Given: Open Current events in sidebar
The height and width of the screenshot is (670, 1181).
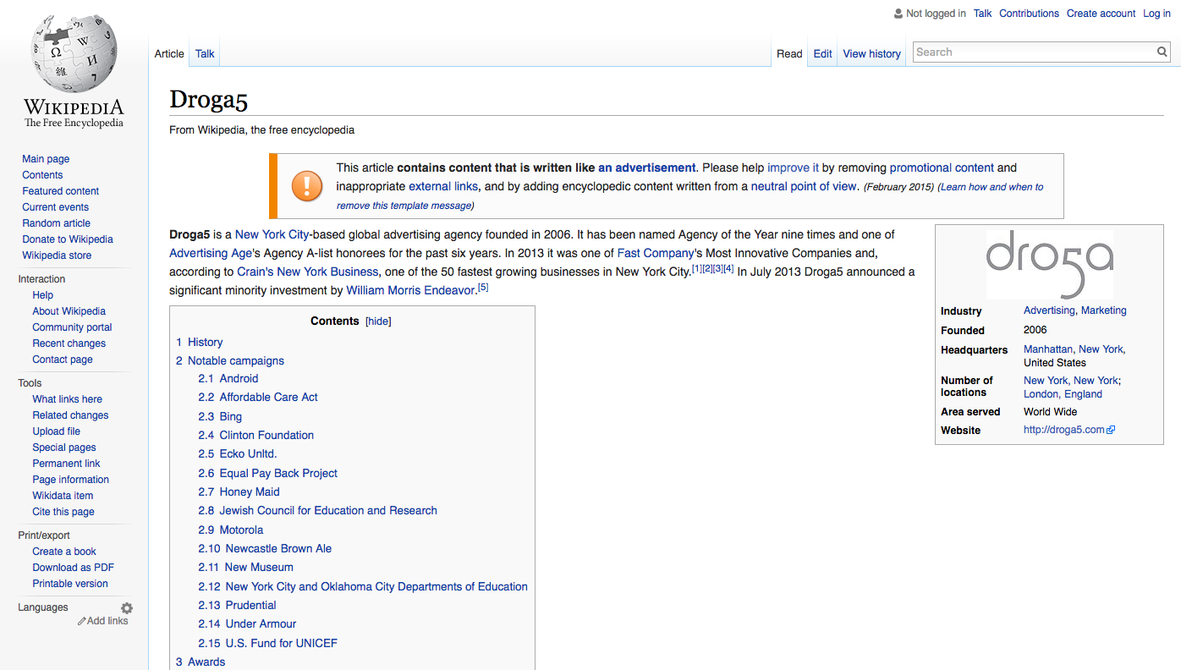Looking at the screenshot, I should click(56, 207).
